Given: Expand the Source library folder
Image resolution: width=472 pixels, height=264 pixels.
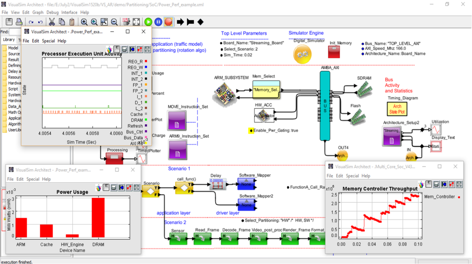Looking at the screenshot, I should (12, 54).
